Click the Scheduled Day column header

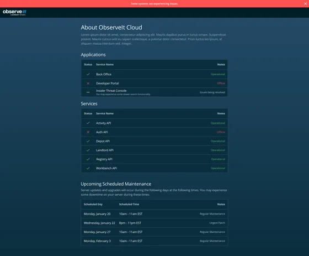click(x=93, y=204)
